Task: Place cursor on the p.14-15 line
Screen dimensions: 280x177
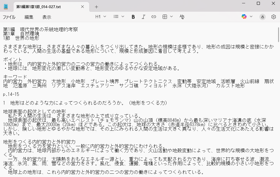Action: point(11,94)
